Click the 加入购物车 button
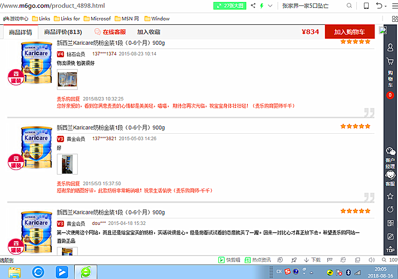This screenshot has height=279, width=398. click(x=349, y=32)
